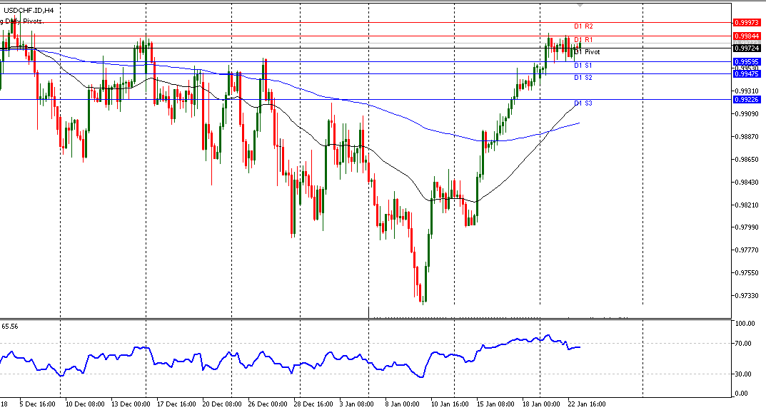
Task: Click 0.97550 on the price axis
Action: (747, 273)
